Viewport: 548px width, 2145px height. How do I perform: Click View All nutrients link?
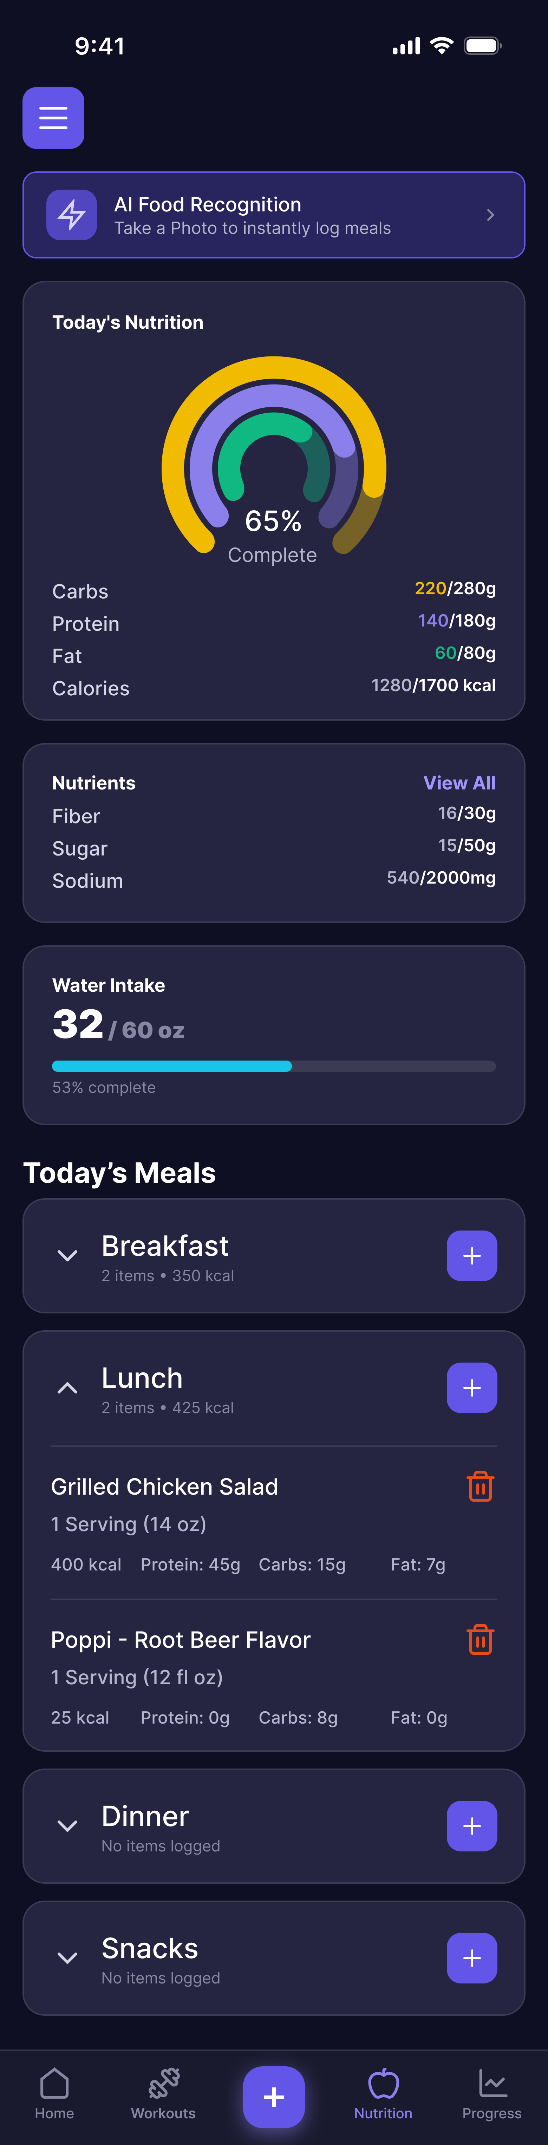pyautogui.click(x=459, y=783)
